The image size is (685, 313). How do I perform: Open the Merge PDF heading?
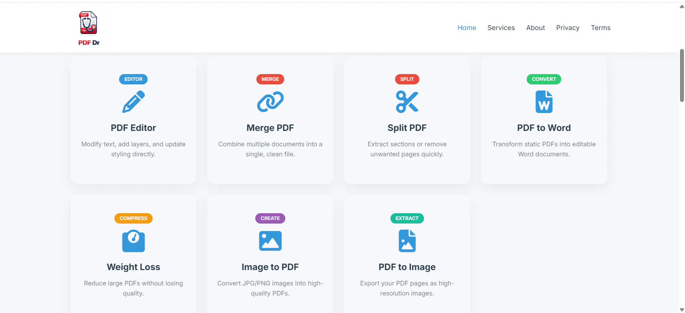[x=270, y=128]
